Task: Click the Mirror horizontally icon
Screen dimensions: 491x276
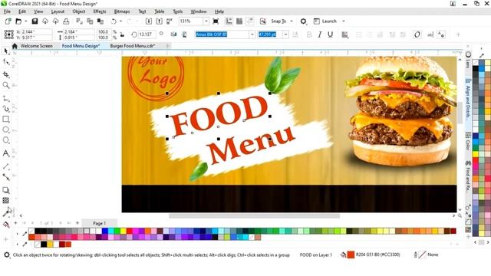Action: [x=174, y=34]
